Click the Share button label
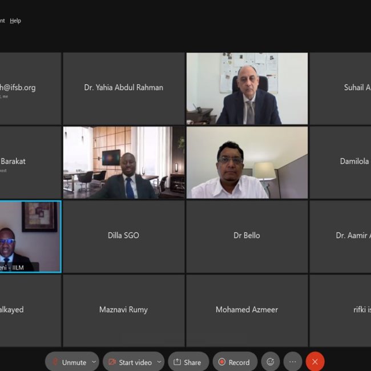The image size is (371, 371). pos(192,362)
